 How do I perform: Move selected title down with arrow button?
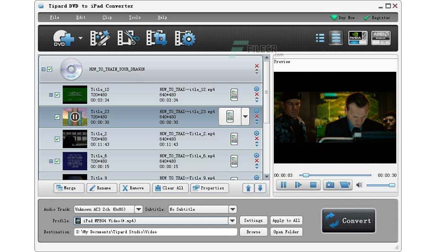(260, 188)
